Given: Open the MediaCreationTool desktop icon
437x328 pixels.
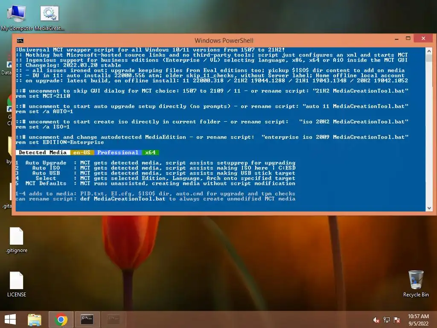Looking at the screenshot, I should (x=50, y=17).
